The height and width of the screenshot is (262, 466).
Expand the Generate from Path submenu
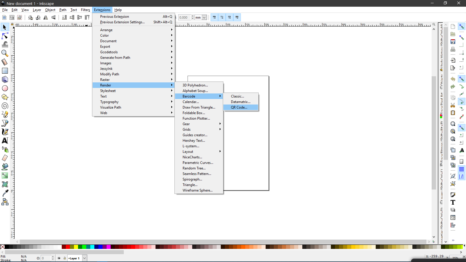(x=133, y=58)
